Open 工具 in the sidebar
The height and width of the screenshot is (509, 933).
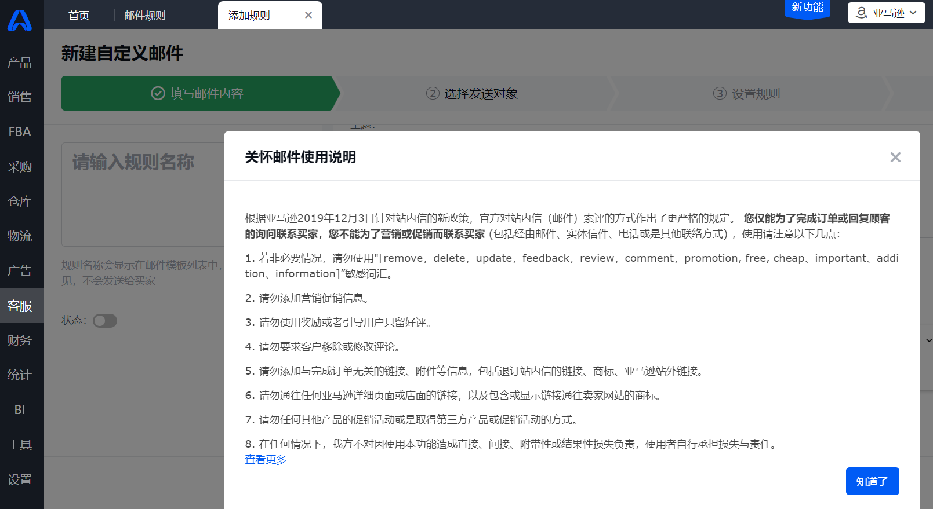pyautogui.click(x=20, y=445)
